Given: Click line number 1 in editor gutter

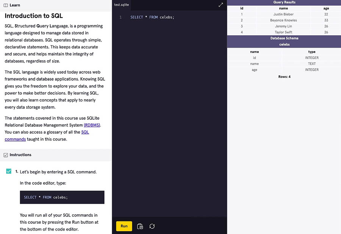Looking at the screenshot, I should (120, 17).
